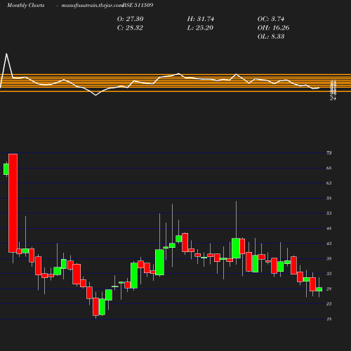
Task: Click the 33 price axis label
Action: tap(329, 274)
